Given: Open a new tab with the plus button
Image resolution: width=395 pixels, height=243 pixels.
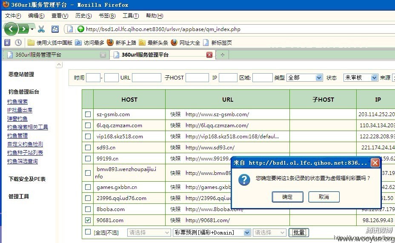Looking at the screenshot, I should click(223, 54).
